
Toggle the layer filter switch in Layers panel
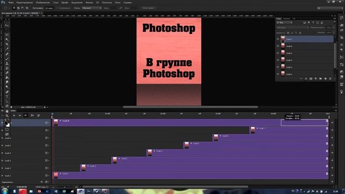[334, 23]
